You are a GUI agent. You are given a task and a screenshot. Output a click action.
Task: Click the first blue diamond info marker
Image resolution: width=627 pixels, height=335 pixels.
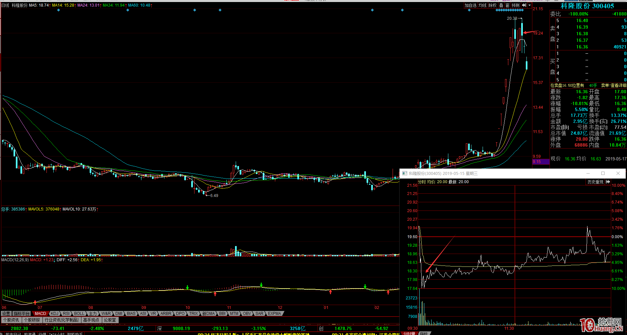58,10
